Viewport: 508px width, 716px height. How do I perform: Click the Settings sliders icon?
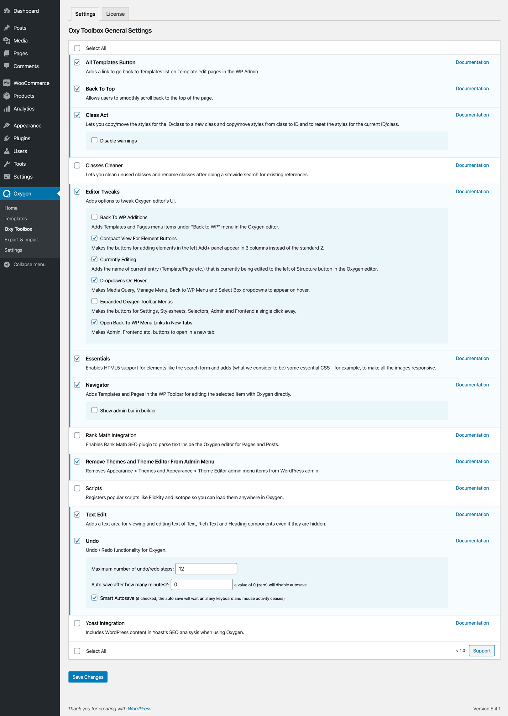pyautogui.click(x=7, y=177)
